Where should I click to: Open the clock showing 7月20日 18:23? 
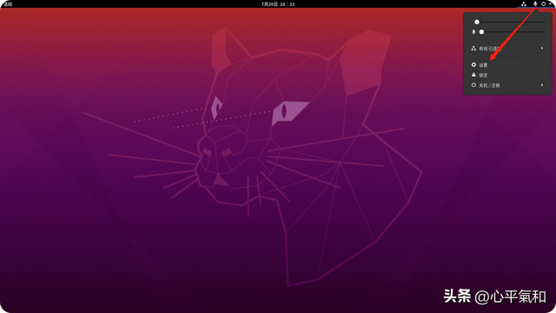pos(278,4)
